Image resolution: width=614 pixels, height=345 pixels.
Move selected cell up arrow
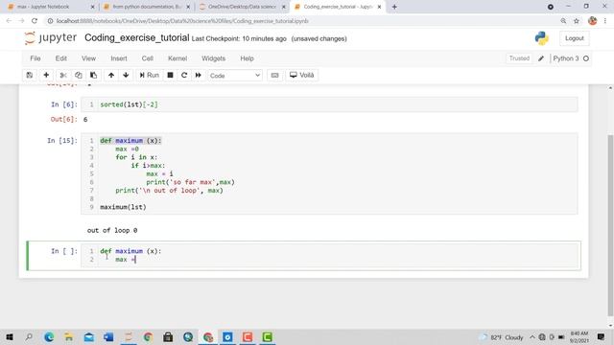(x=111, y=75)
